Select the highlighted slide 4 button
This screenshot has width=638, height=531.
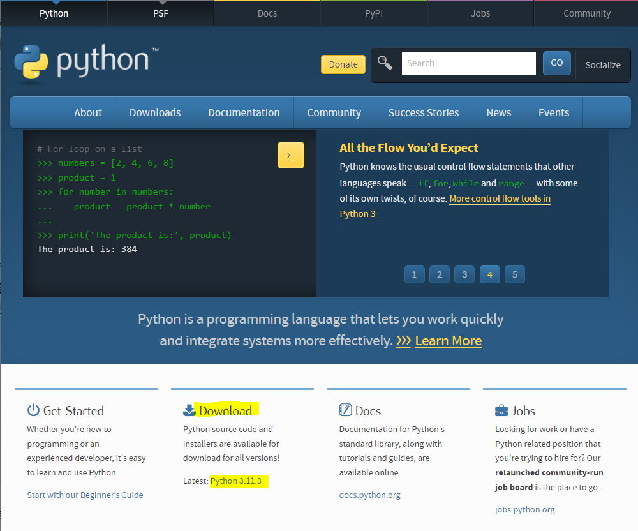coord(489,274)
